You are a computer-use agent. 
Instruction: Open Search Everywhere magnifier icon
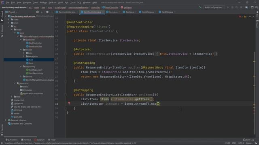pyautogui.click(x=257, y=7)
